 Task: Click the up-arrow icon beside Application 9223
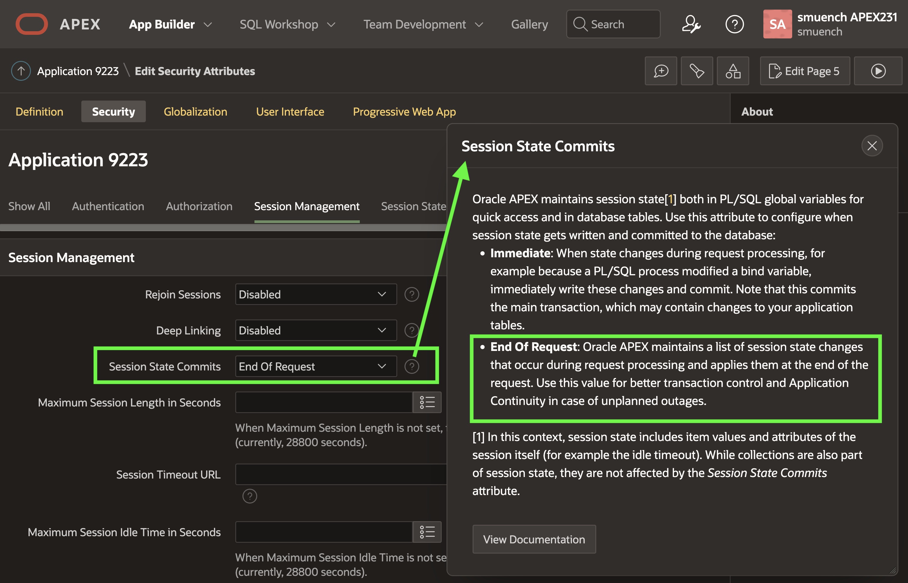tap(21, 71)
